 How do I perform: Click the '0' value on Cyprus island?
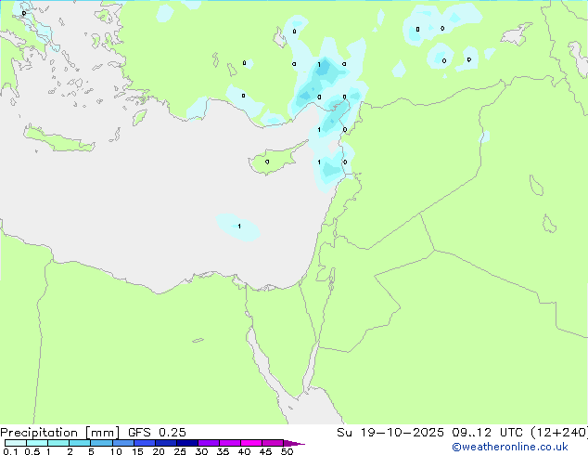pos(267,162)
